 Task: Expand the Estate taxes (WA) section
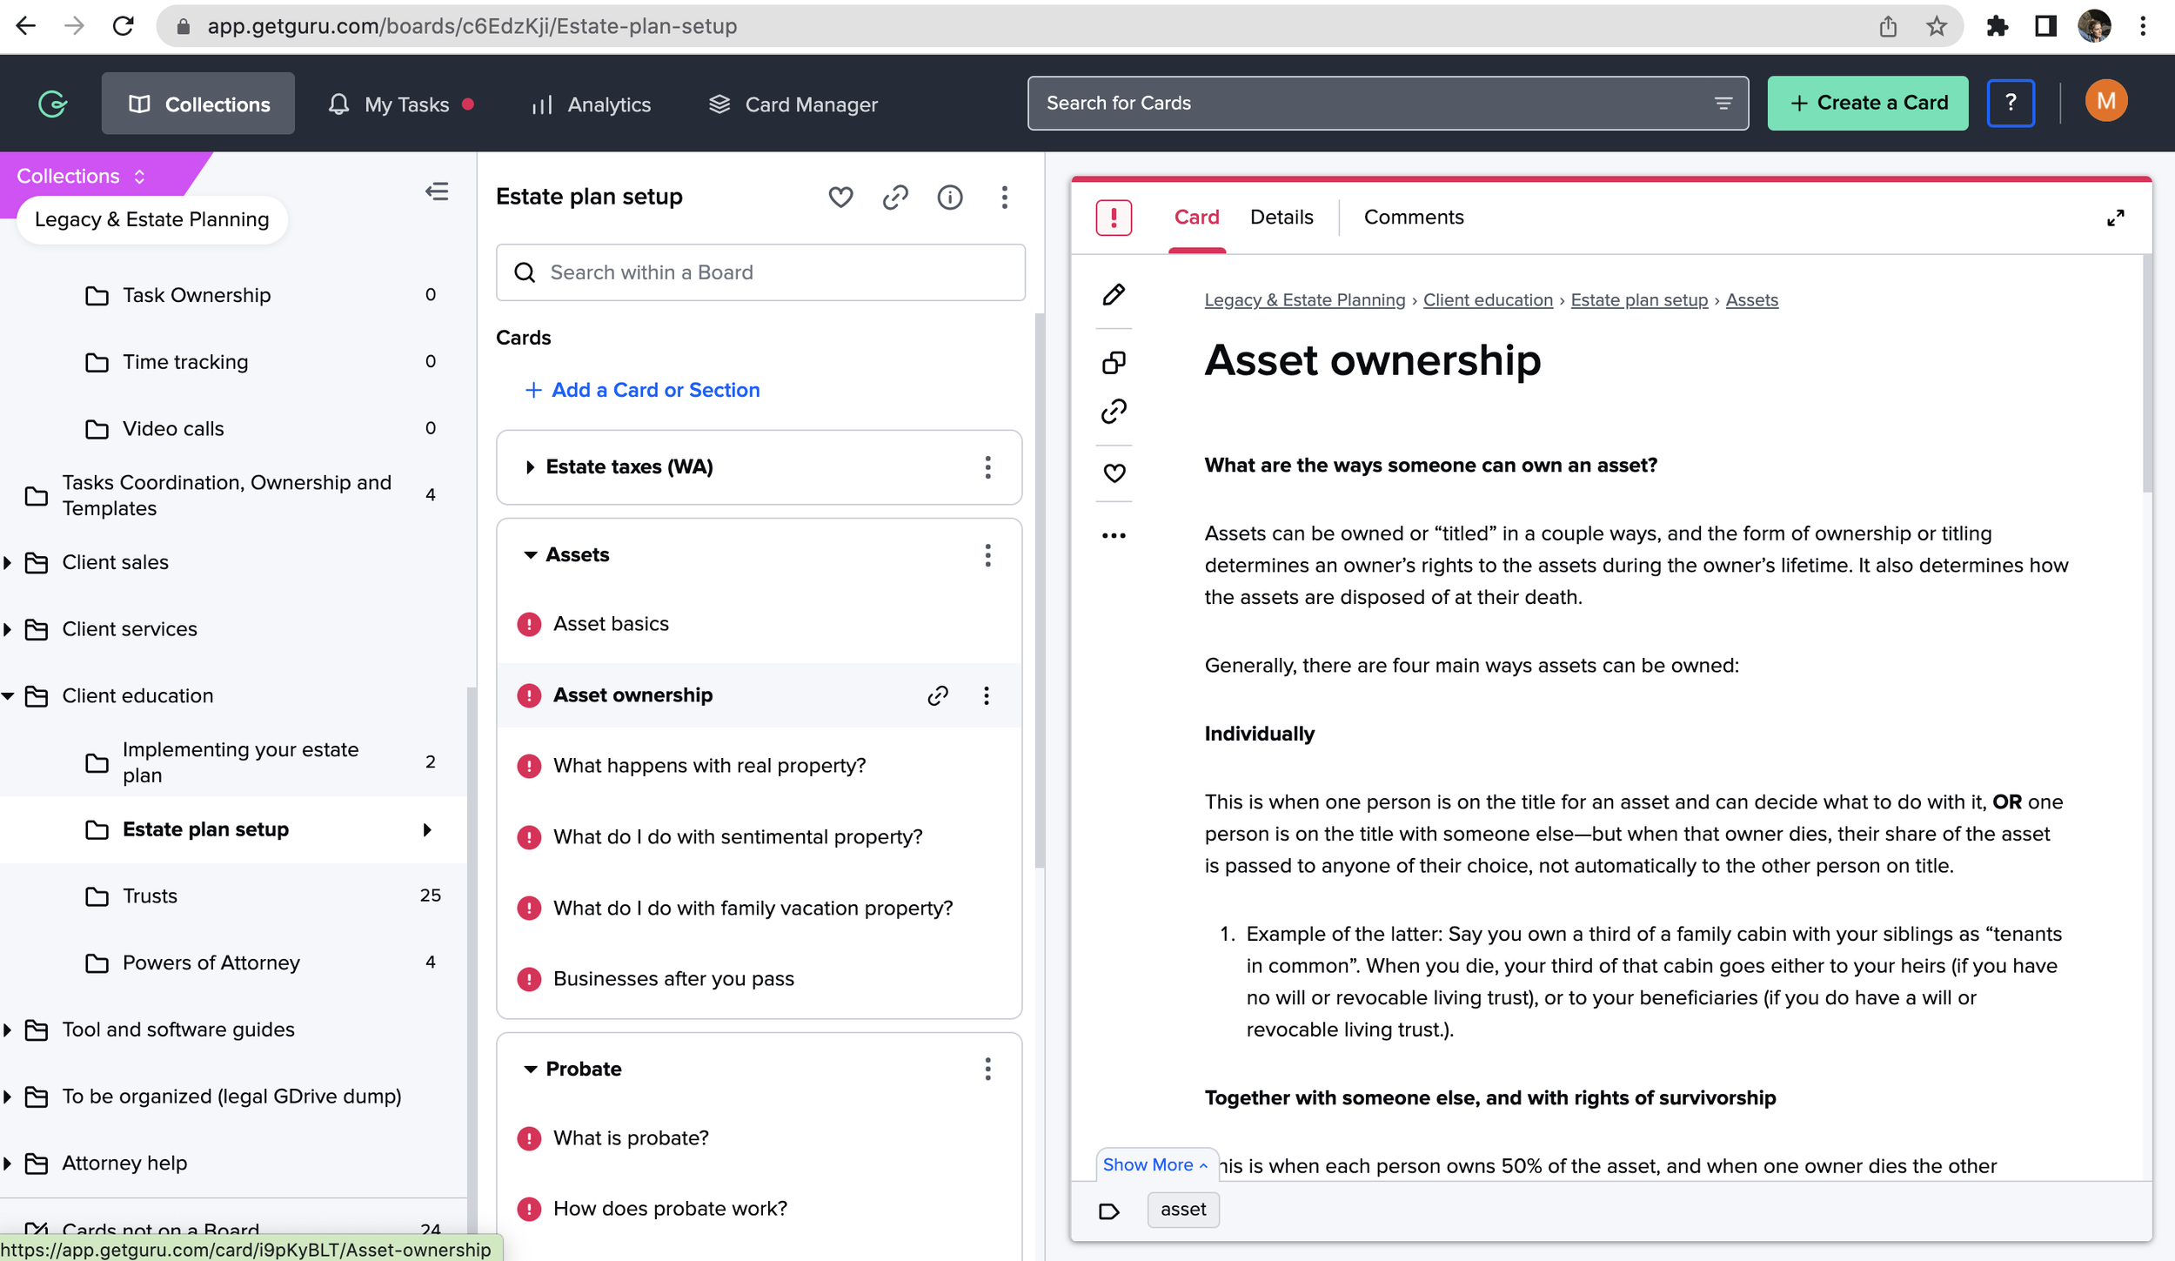(530, 467)
